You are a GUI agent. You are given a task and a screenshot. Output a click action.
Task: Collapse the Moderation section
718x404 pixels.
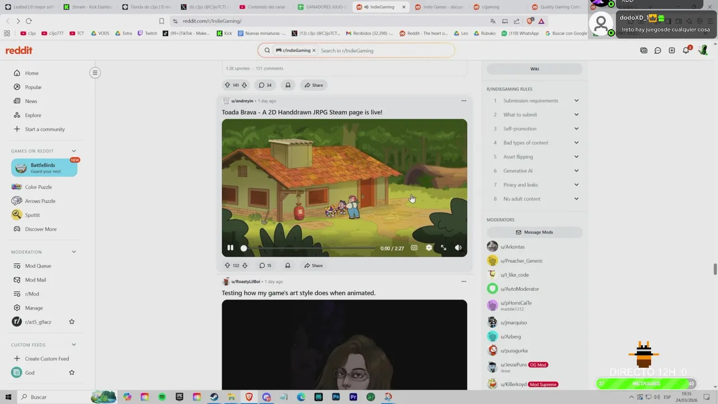tap(73, 252)
